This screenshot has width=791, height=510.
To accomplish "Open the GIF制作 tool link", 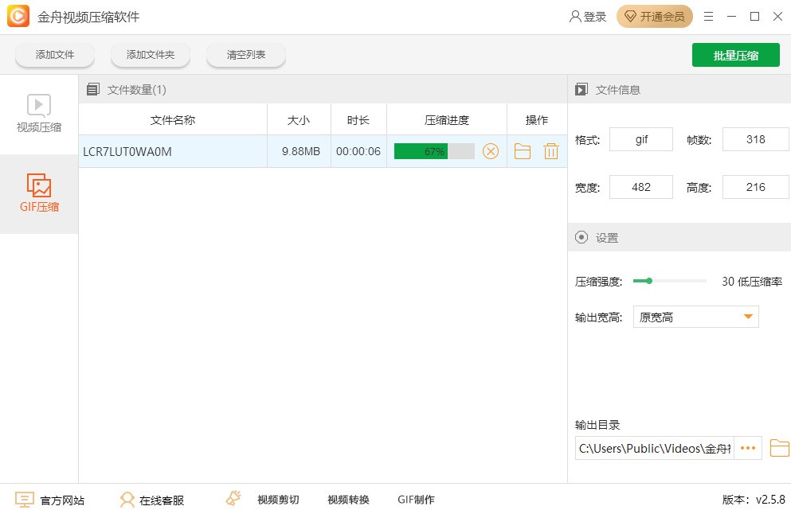I will 416,500.
